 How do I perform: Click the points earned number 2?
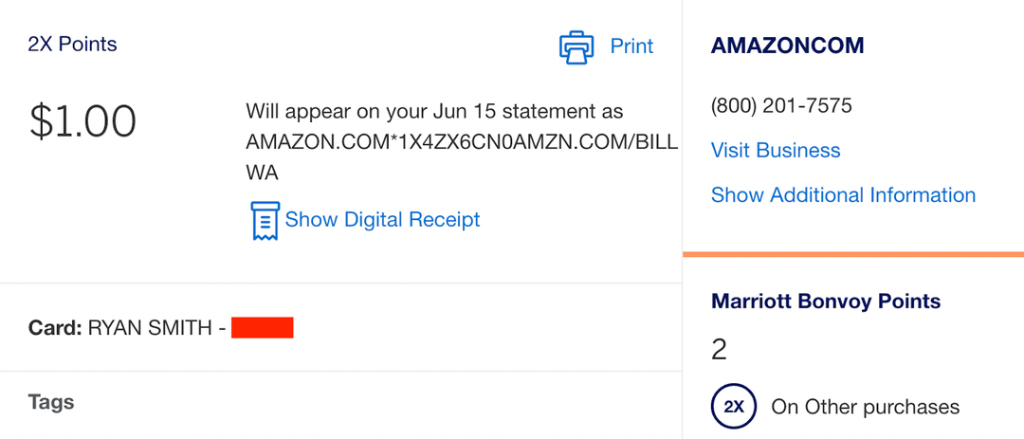719,350
